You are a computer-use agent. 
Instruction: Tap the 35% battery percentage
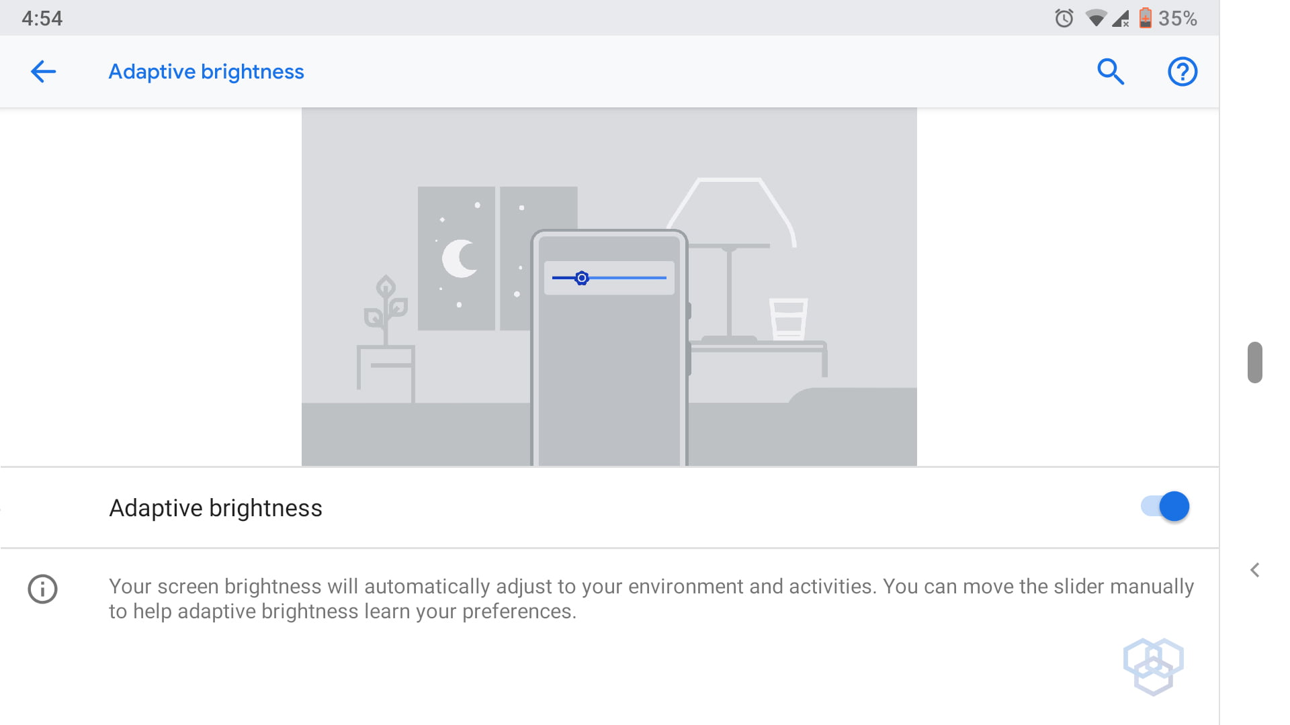(1178, 18)
